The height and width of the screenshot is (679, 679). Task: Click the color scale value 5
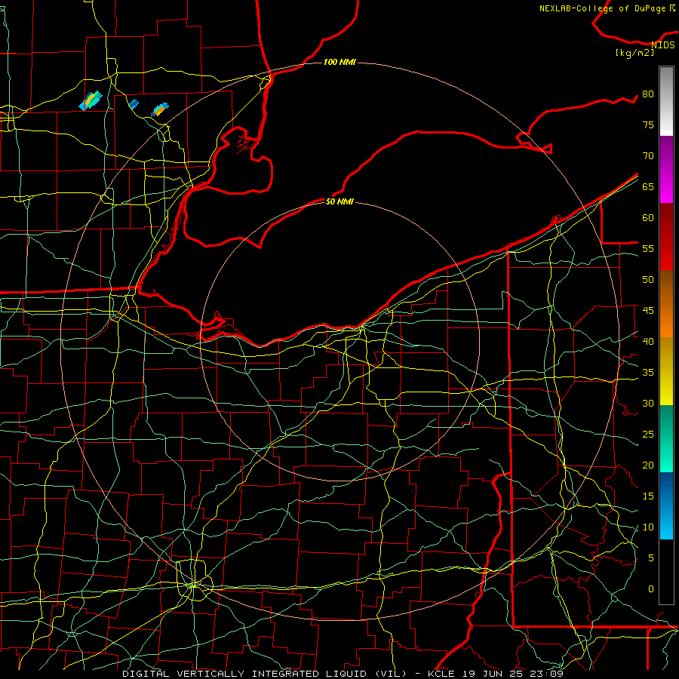coord(651,558)
